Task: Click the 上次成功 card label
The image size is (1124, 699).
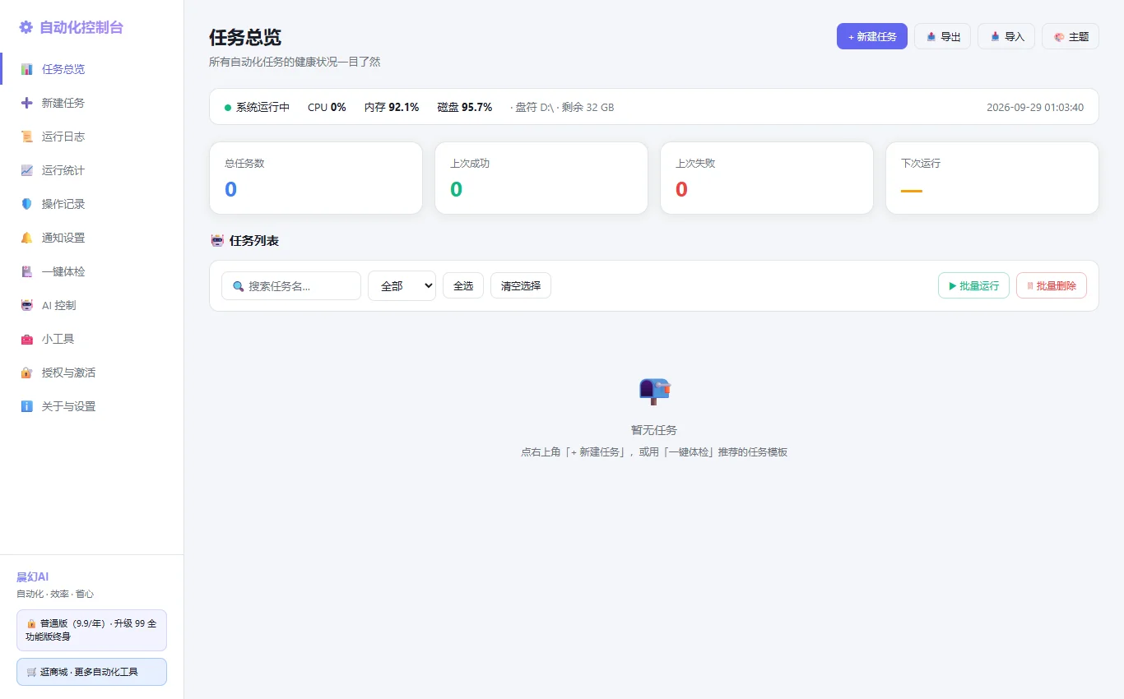Action: coord(470,163)
